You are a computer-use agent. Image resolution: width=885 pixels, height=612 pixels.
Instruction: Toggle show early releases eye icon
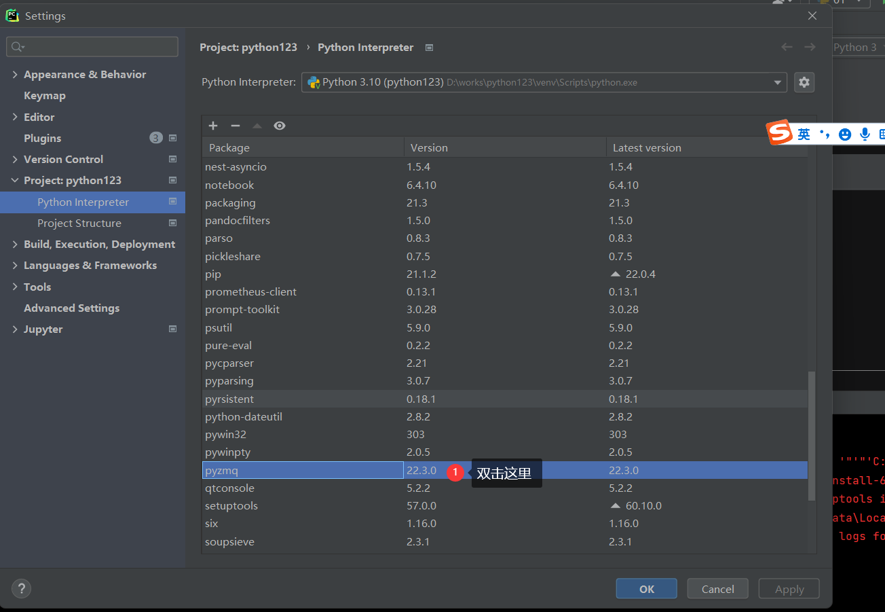(x=280, y=126)
